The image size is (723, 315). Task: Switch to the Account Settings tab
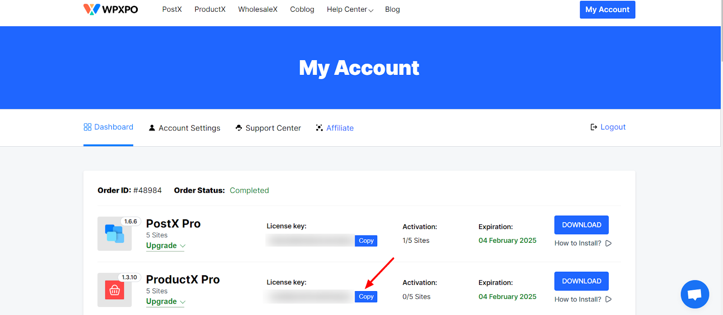[184, 128]
